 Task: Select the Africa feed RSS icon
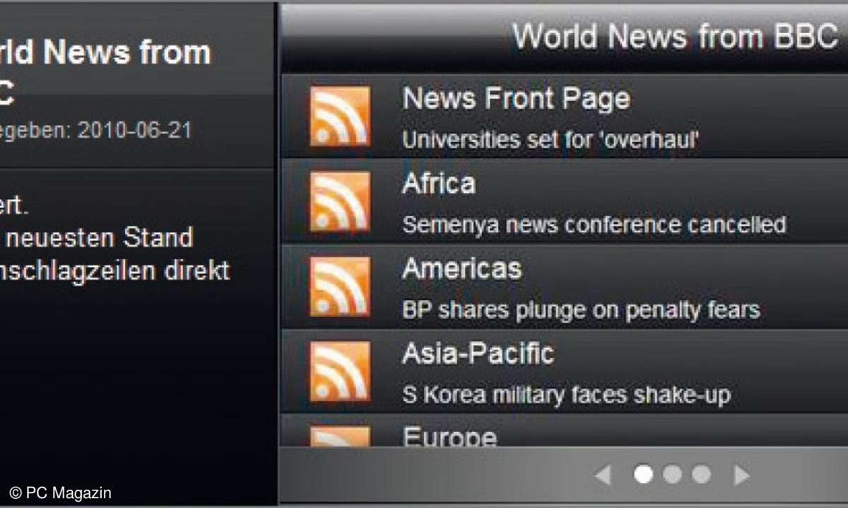(x=340, y=201)
